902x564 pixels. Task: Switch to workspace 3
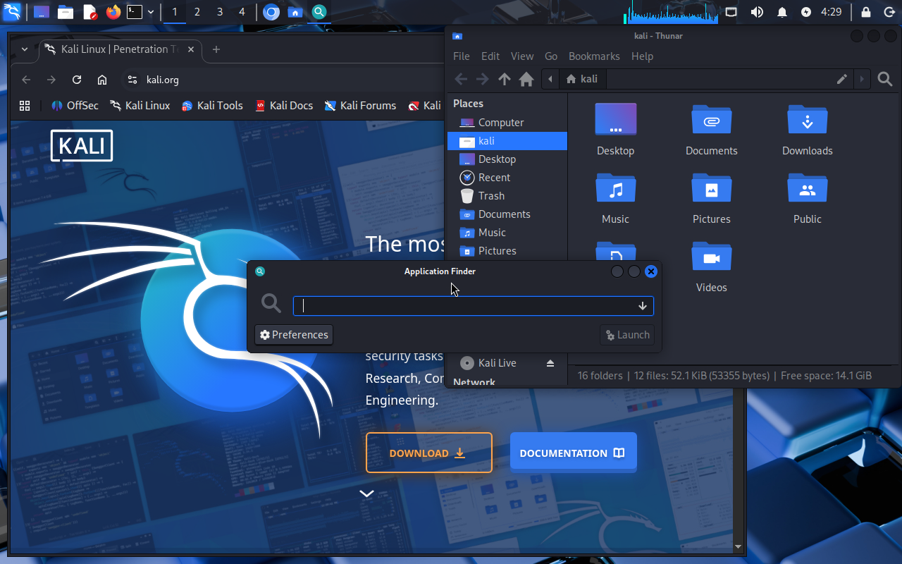coord(220,12)
